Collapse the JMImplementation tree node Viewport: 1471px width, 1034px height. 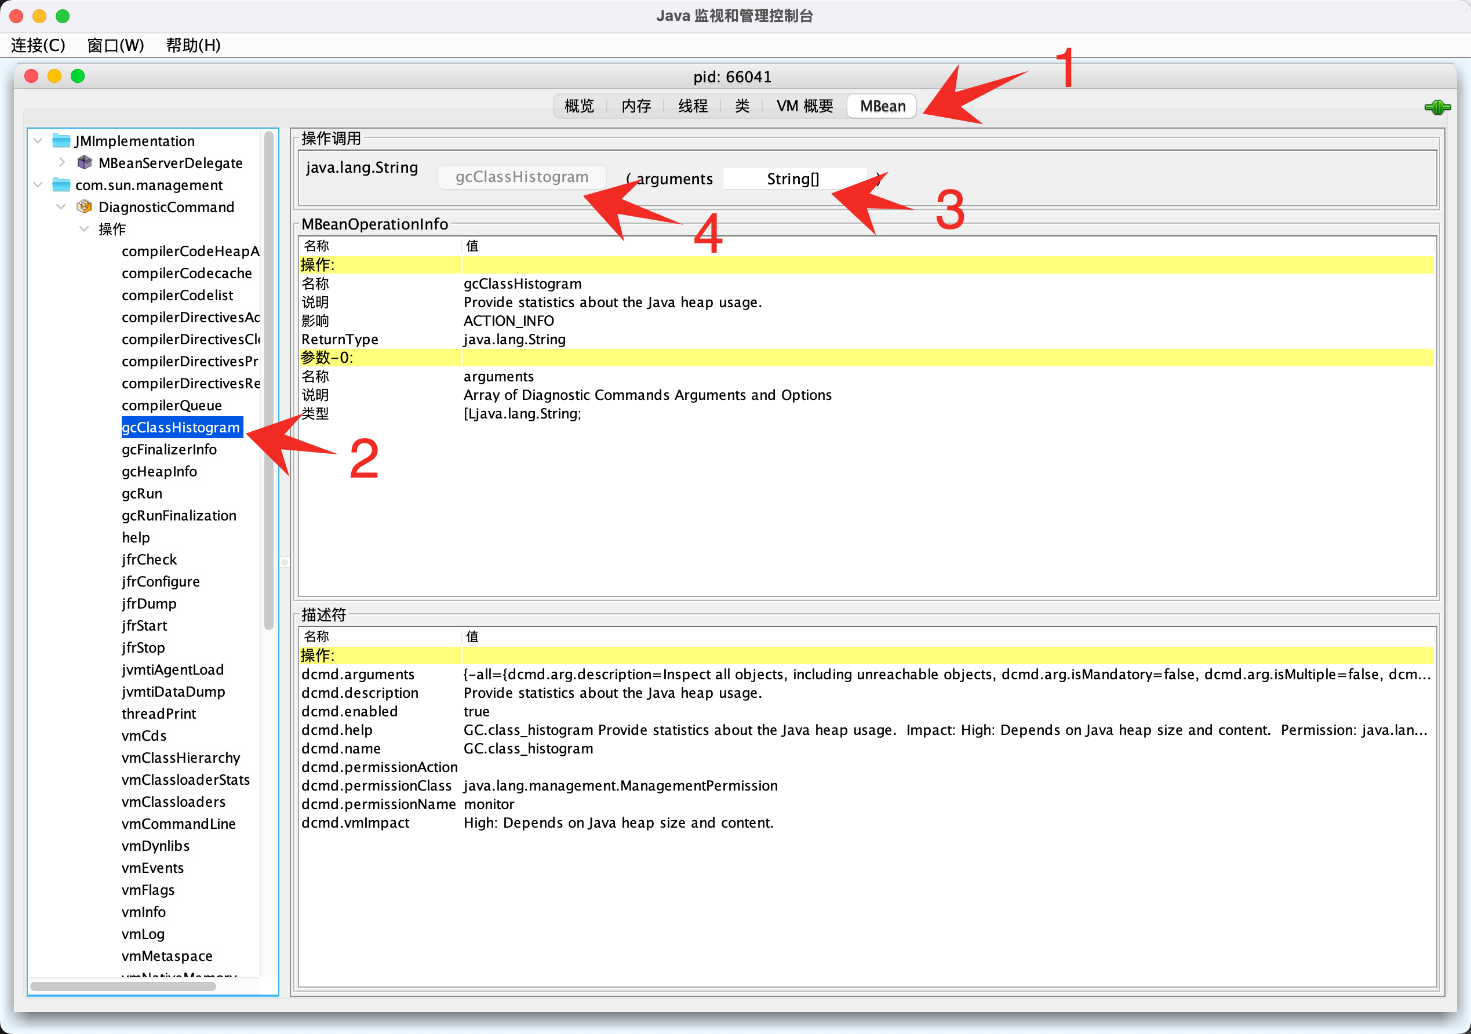(x=38, y=141)
